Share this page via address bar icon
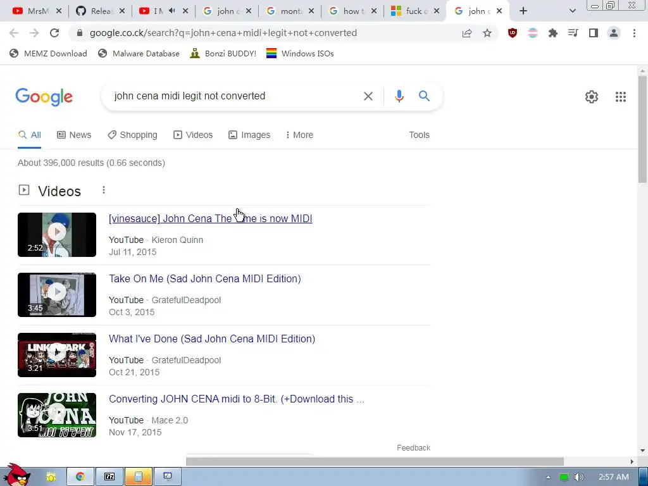Viewport: 648px width, 486px height. pyautogui.click(x=467, y=33)
